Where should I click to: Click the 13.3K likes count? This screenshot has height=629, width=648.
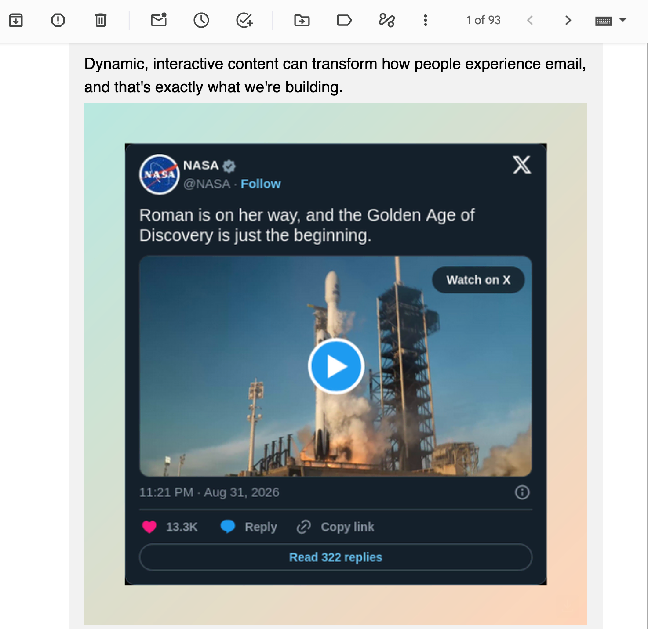tap(182, 527)
